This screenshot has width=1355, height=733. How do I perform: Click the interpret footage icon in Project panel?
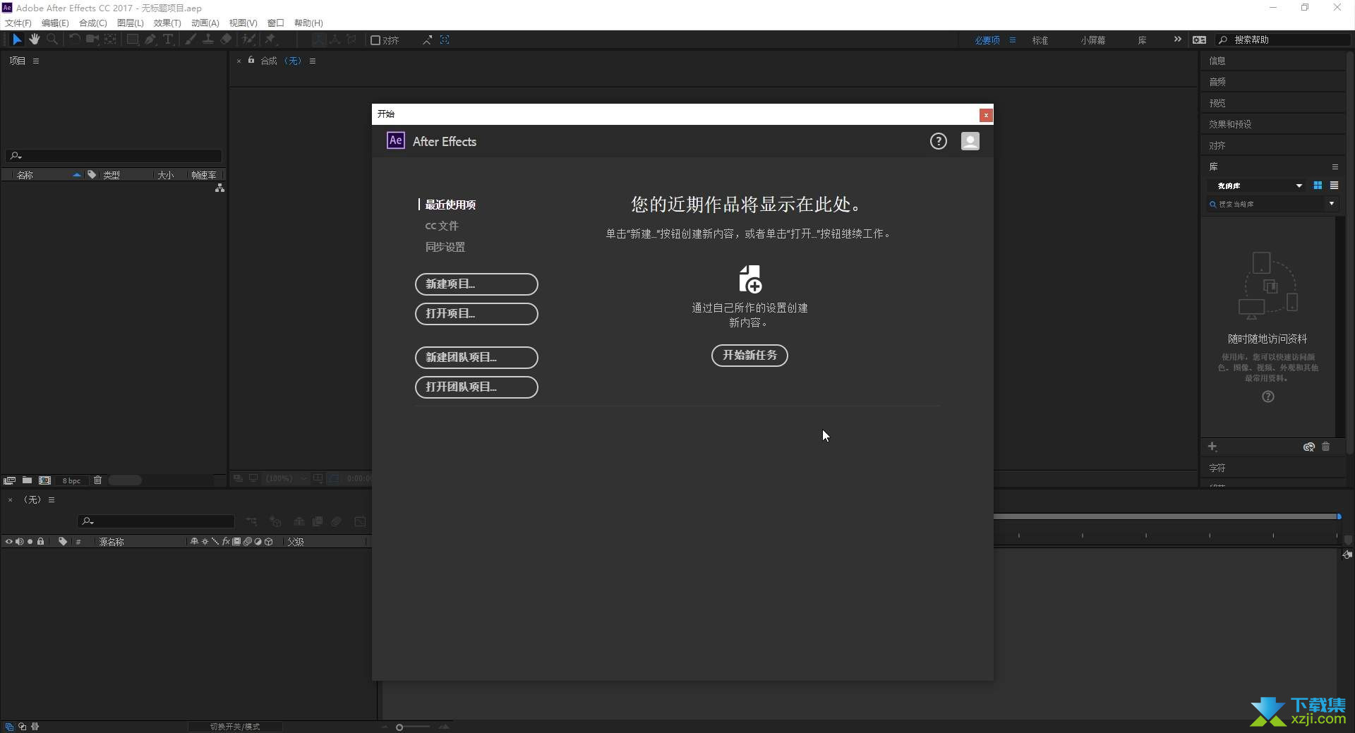point(9,480)
